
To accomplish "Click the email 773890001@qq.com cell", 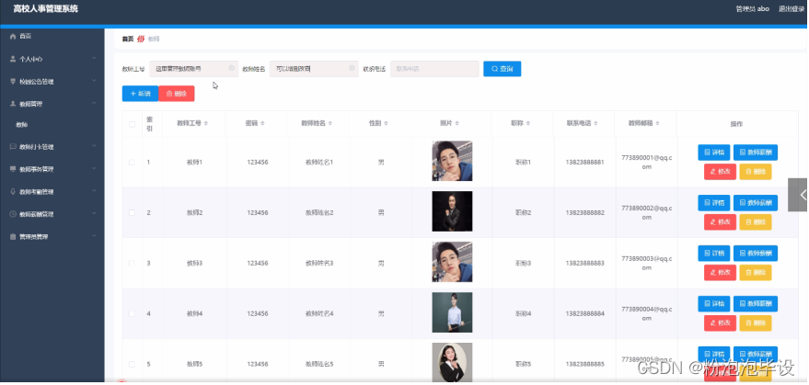I will click(647, 163).
